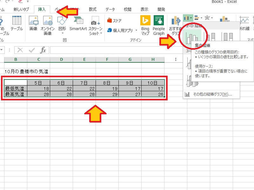Screen dimensions: 254x190
Task: Switch to the データ ribbon tab
Action: point(110,9)
